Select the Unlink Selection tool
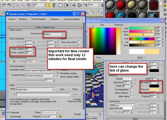This screenshot has width=167, height=120. point(23,5)
